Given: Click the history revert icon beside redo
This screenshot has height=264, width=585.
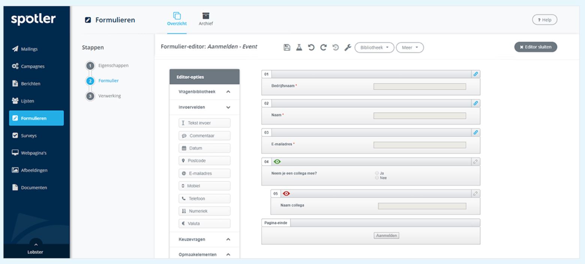Looking at the screenshot, I should 335,47.
